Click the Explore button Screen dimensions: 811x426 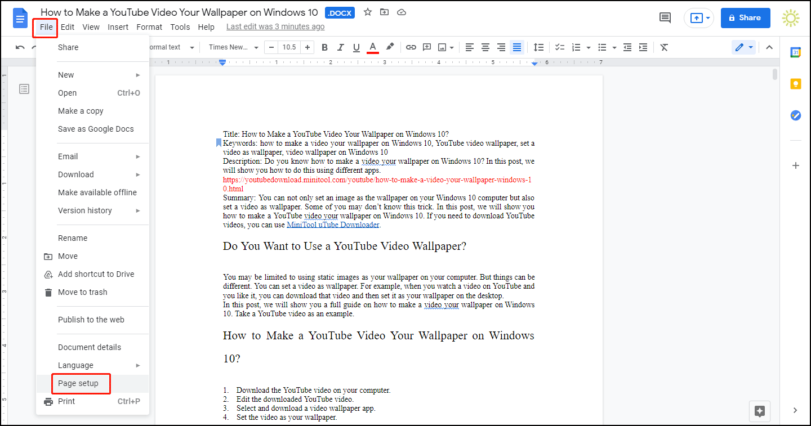click(759, 411)
